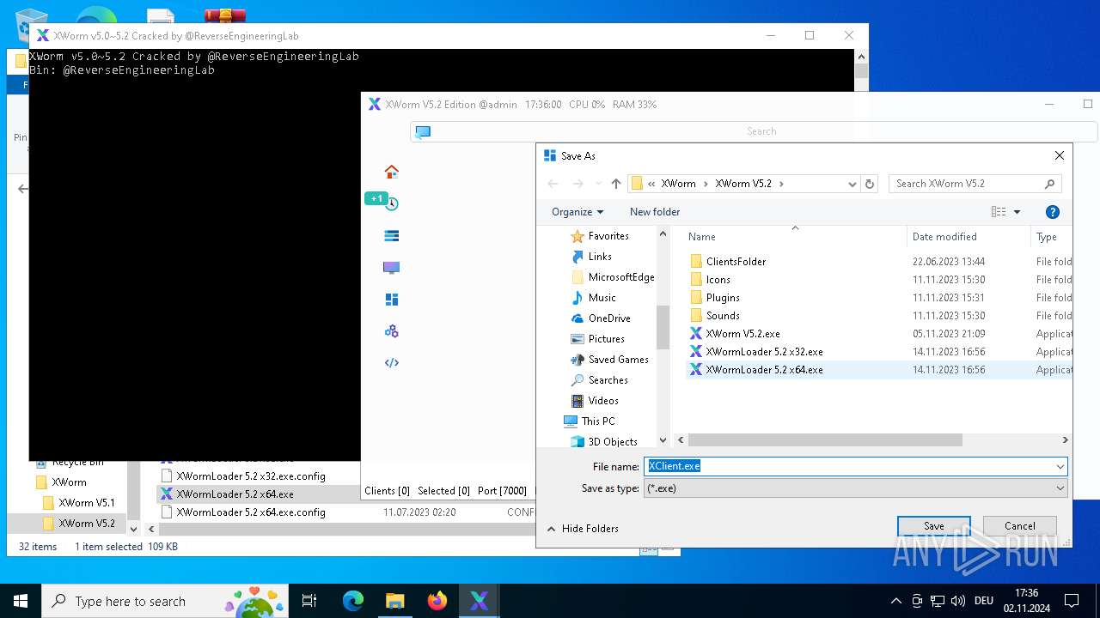
Task: Open the list rows icon in XWorm sidebar
Action: point(392,236)
